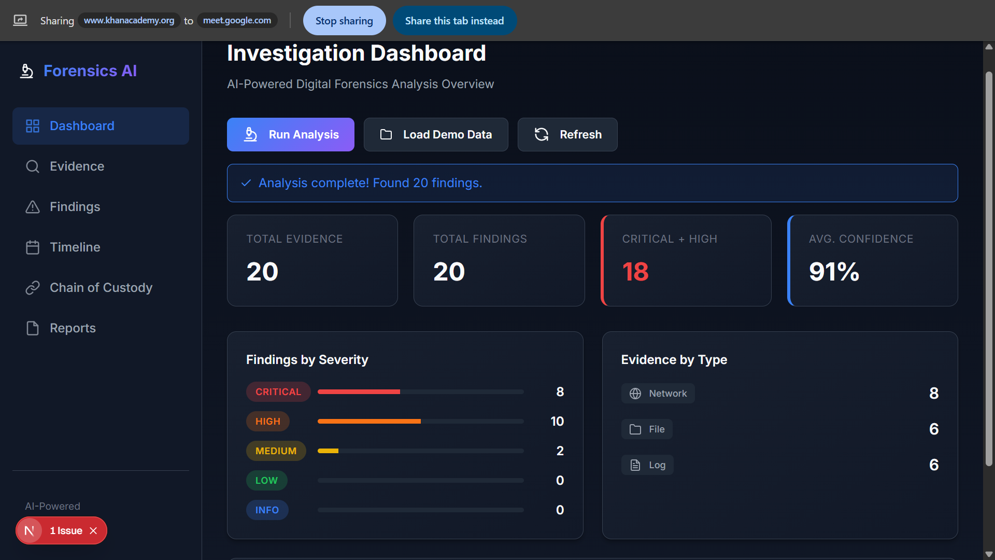
Task: Navigate to the Timeline section
Action: point(75,247)
